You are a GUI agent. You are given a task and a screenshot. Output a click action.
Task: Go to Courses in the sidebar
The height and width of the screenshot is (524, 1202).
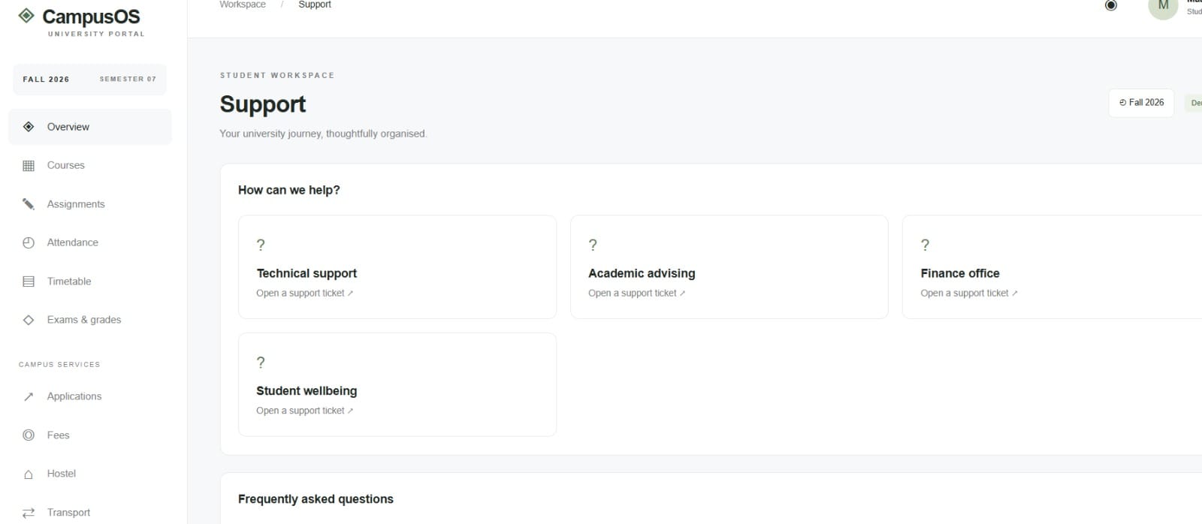point(90,165)
